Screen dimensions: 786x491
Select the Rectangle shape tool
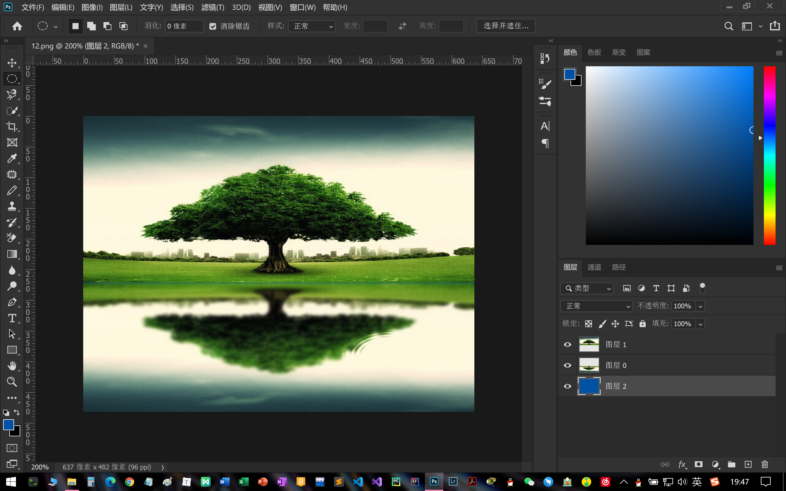[x=12, y=350]
